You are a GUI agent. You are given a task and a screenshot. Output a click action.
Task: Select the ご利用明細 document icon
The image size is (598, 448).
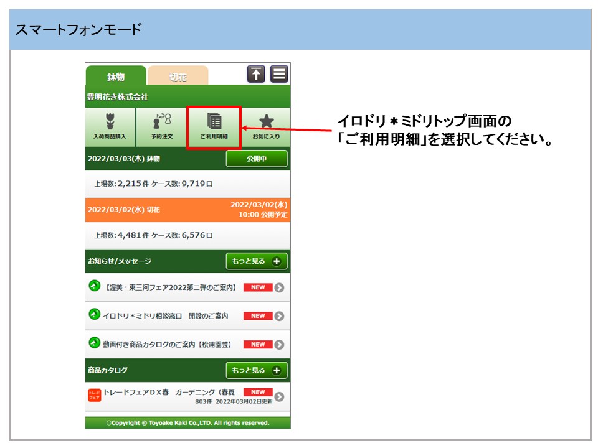[x=214, y=122]
